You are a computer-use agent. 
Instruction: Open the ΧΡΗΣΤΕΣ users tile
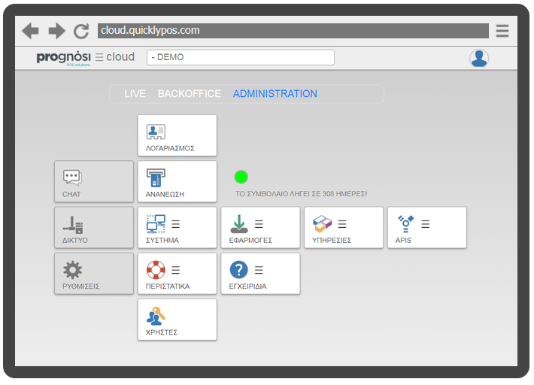[x=177, y=319]
